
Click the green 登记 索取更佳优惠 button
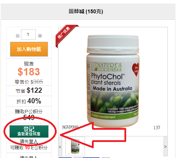pos(29,131)
